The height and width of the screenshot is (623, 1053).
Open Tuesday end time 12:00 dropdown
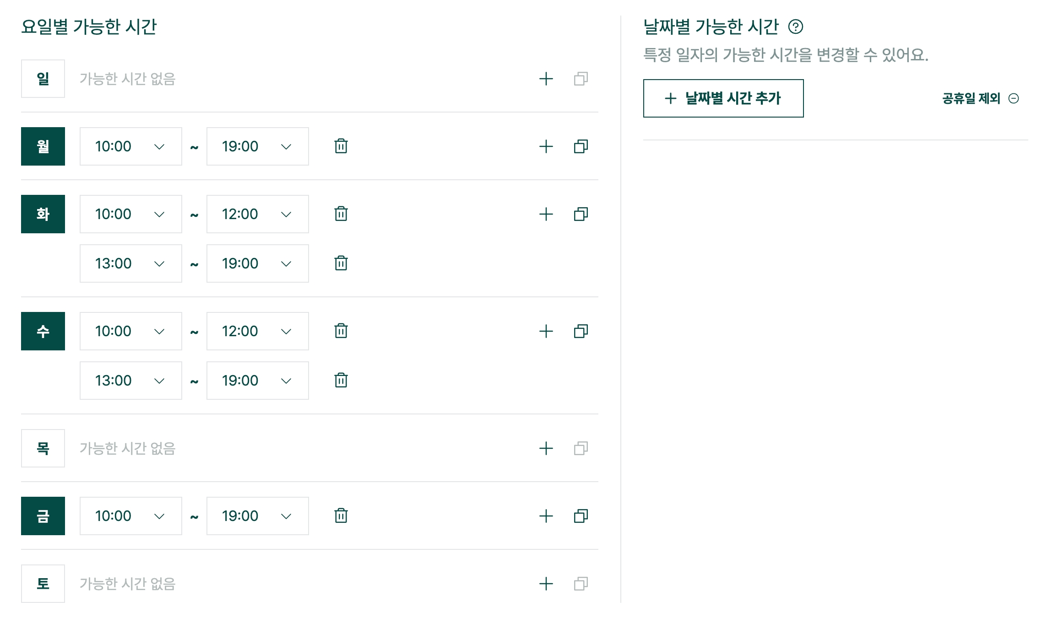257,214
